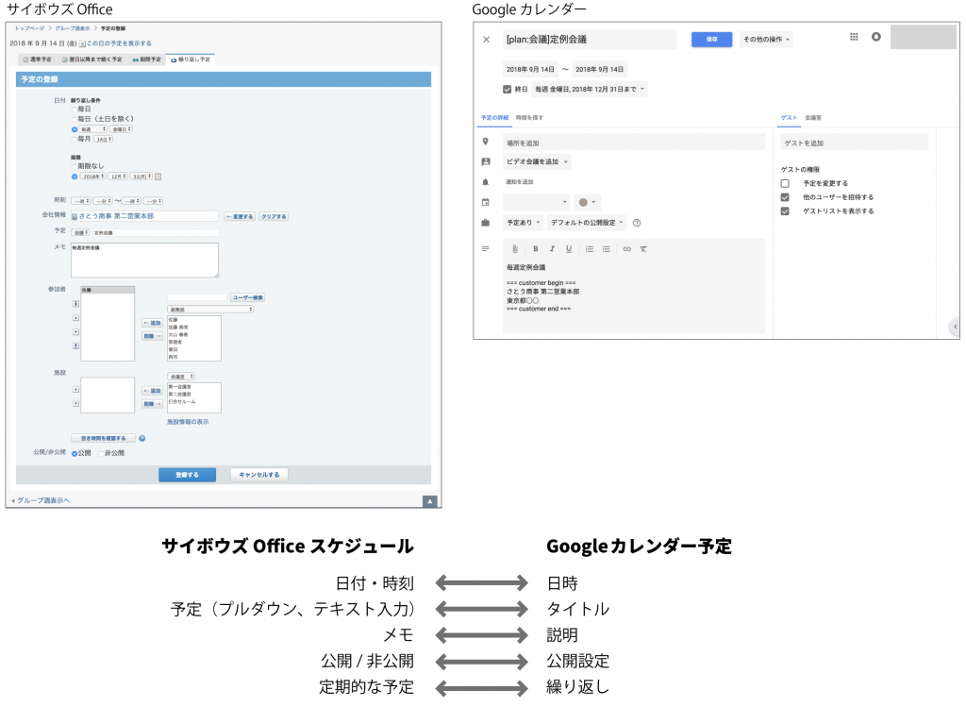This screenshot has height=724, width=966.
Task: Switch to the 時間を探す tab
Action: point(529,118)
